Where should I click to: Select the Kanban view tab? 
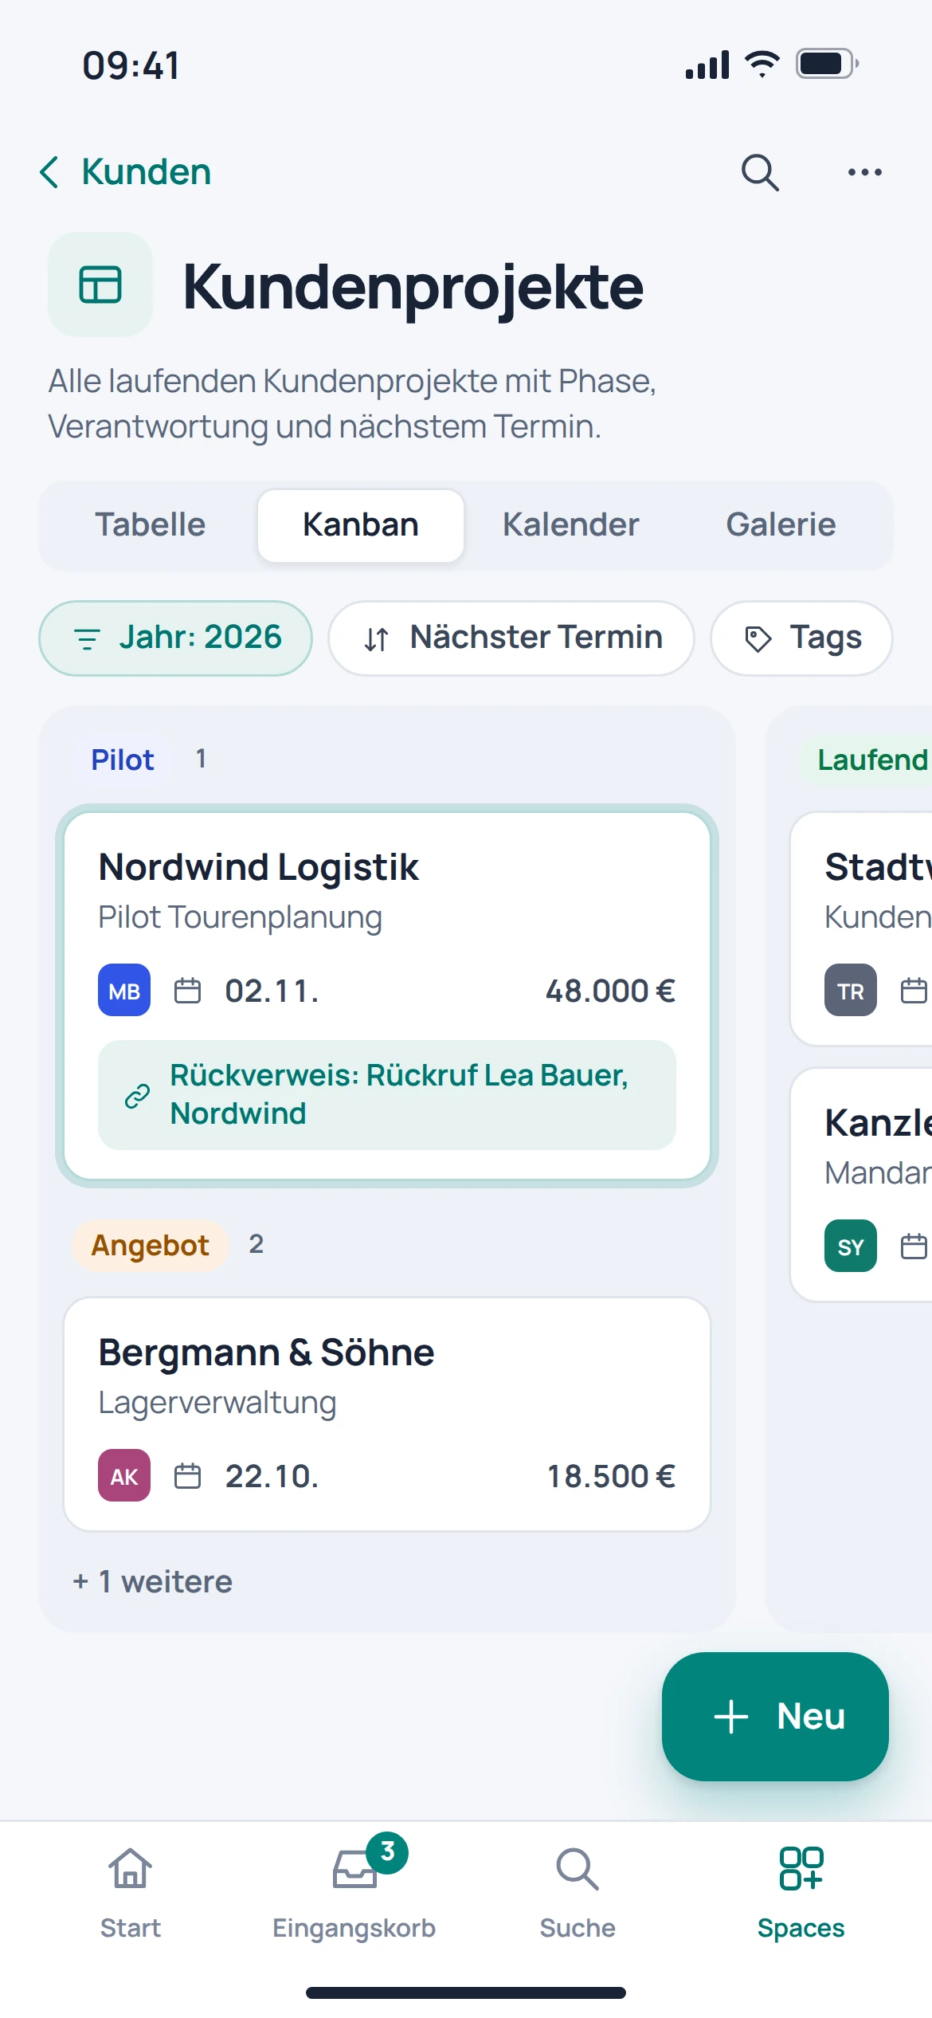[361, 525]
